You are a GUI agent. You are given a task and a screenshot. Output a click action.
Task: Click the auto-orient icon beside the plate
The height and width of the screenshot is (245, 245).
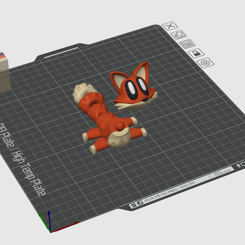click(179, 35)
